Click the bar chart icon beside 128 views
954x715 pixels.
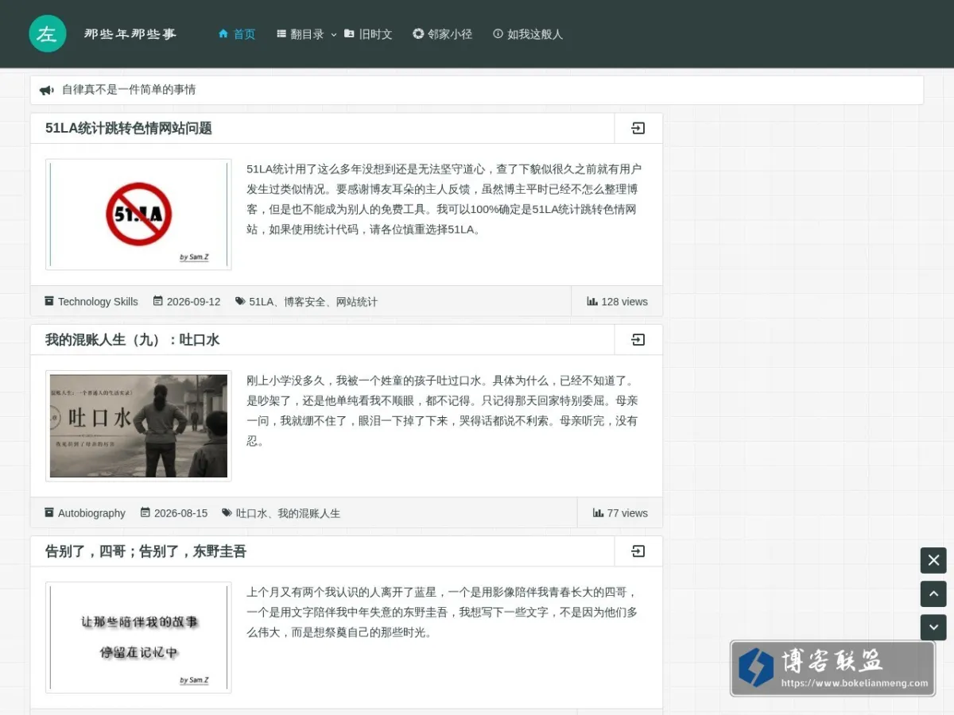(592, 301)
